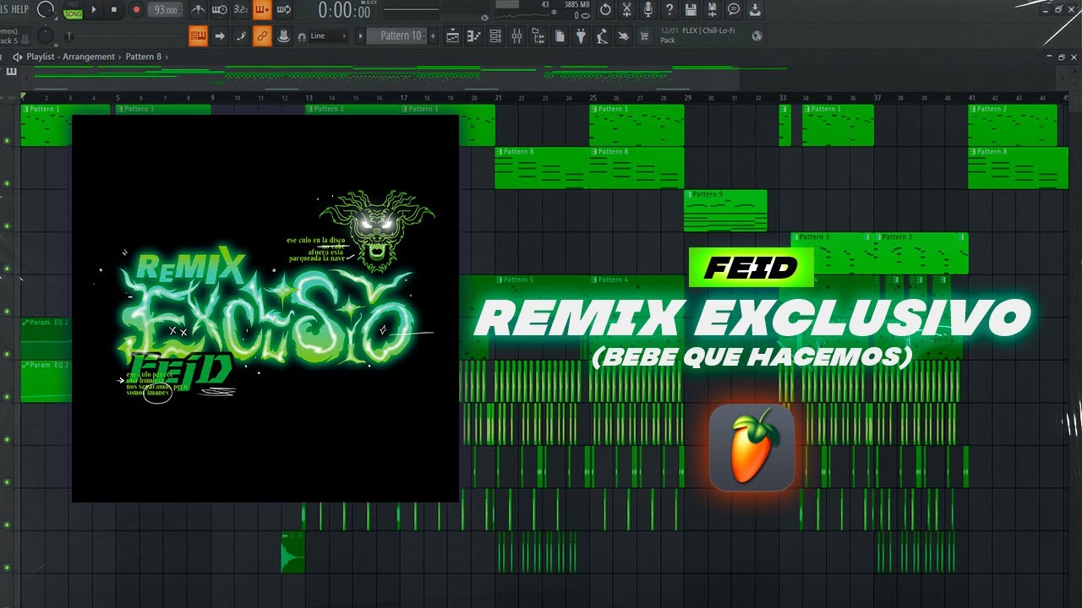Screen dimensions: 1082x608
Task: Select the Pattern 5 clip
Action: coord(542,295)
